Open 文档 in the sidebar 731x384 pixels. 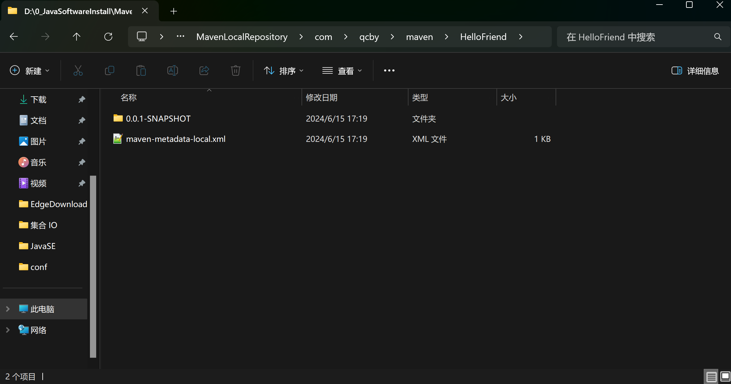click(38, 120)
